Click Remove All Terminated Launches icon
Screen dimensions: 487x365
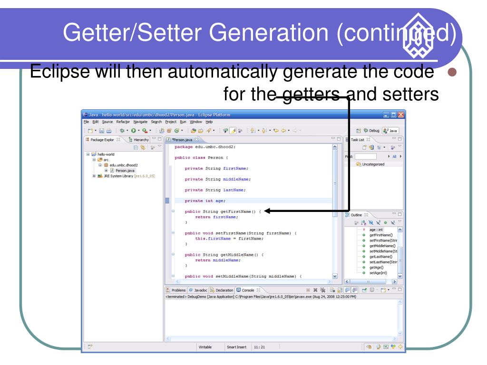click(323, 290)
